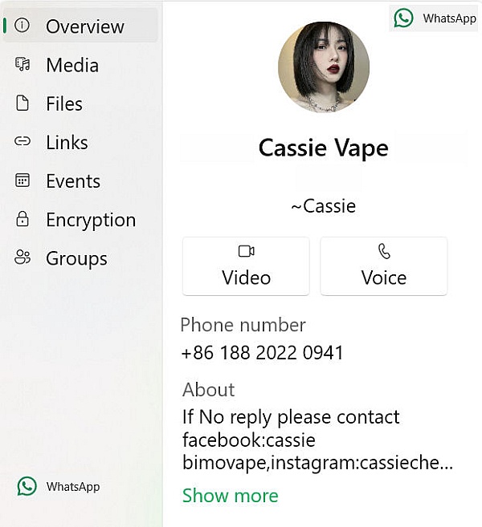The width and height of the screenshot is (482, 527).
Task: Click the phone number +86 188 2022 0941
Action: pyautogui.click(x=262, y=353)
